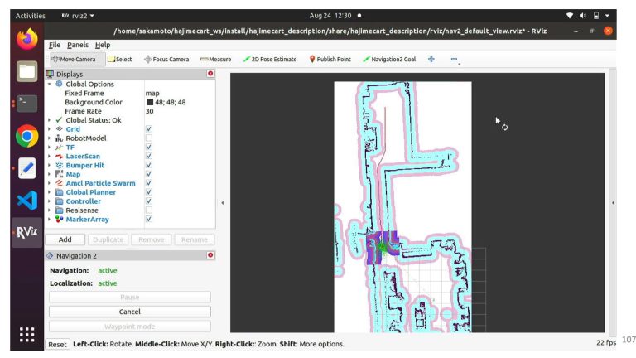Select the Navigation2 Goal tool

(389, 60)
